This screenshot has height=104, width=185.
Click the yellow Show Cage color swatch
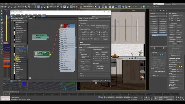pos(179,66)
